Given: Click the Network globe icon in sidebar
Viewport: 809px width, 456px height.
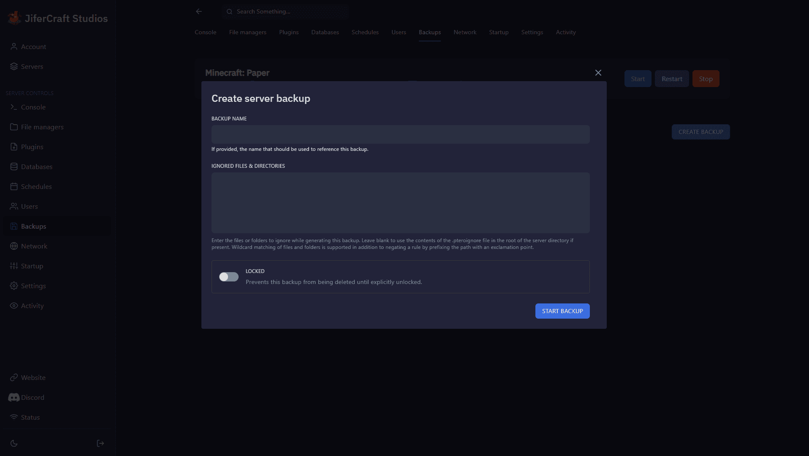Looking at the screenshot, I should click(x=14, y=246).
